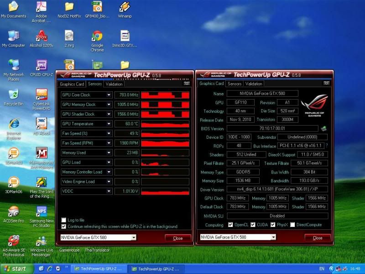Click the BIOS save chip icon
The width and height of the screenshot is (365, 274).
[323, 129]
